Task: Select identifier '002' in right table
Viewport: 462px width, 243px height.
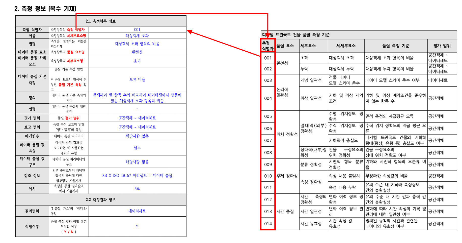Action: point(268,69)
